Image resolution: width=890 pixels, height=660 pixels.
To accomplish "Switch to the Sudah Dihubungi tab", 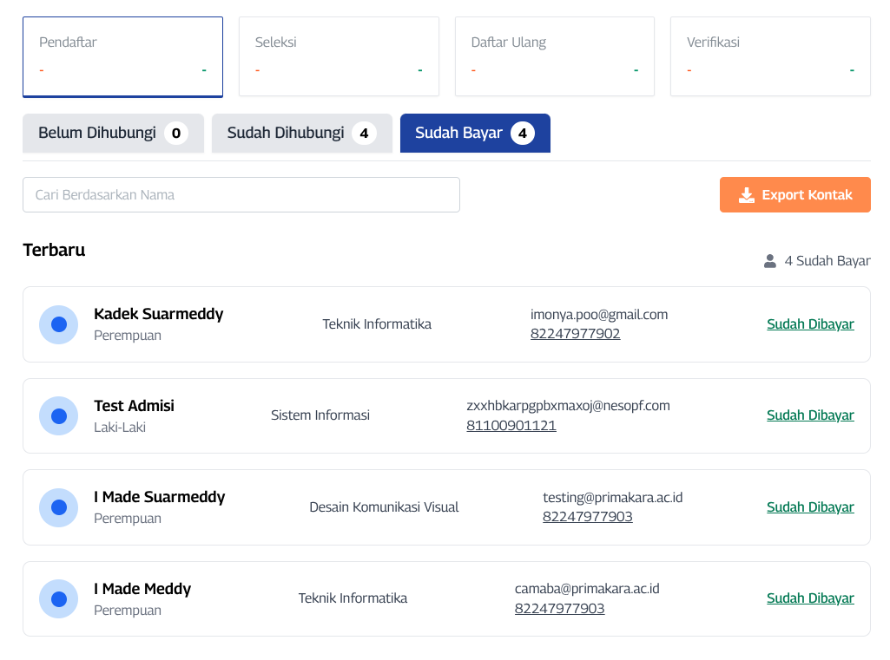I will pyautogui.click(x=301, y=133).
